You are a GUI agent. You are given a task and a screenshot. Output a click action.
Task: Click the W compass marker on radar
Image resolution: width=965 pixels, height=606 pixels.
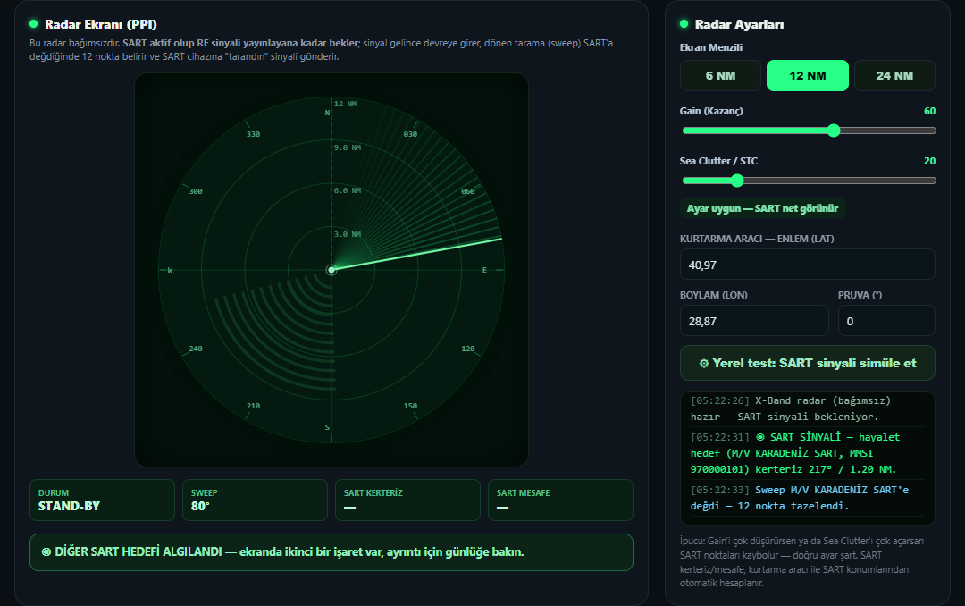171,270
